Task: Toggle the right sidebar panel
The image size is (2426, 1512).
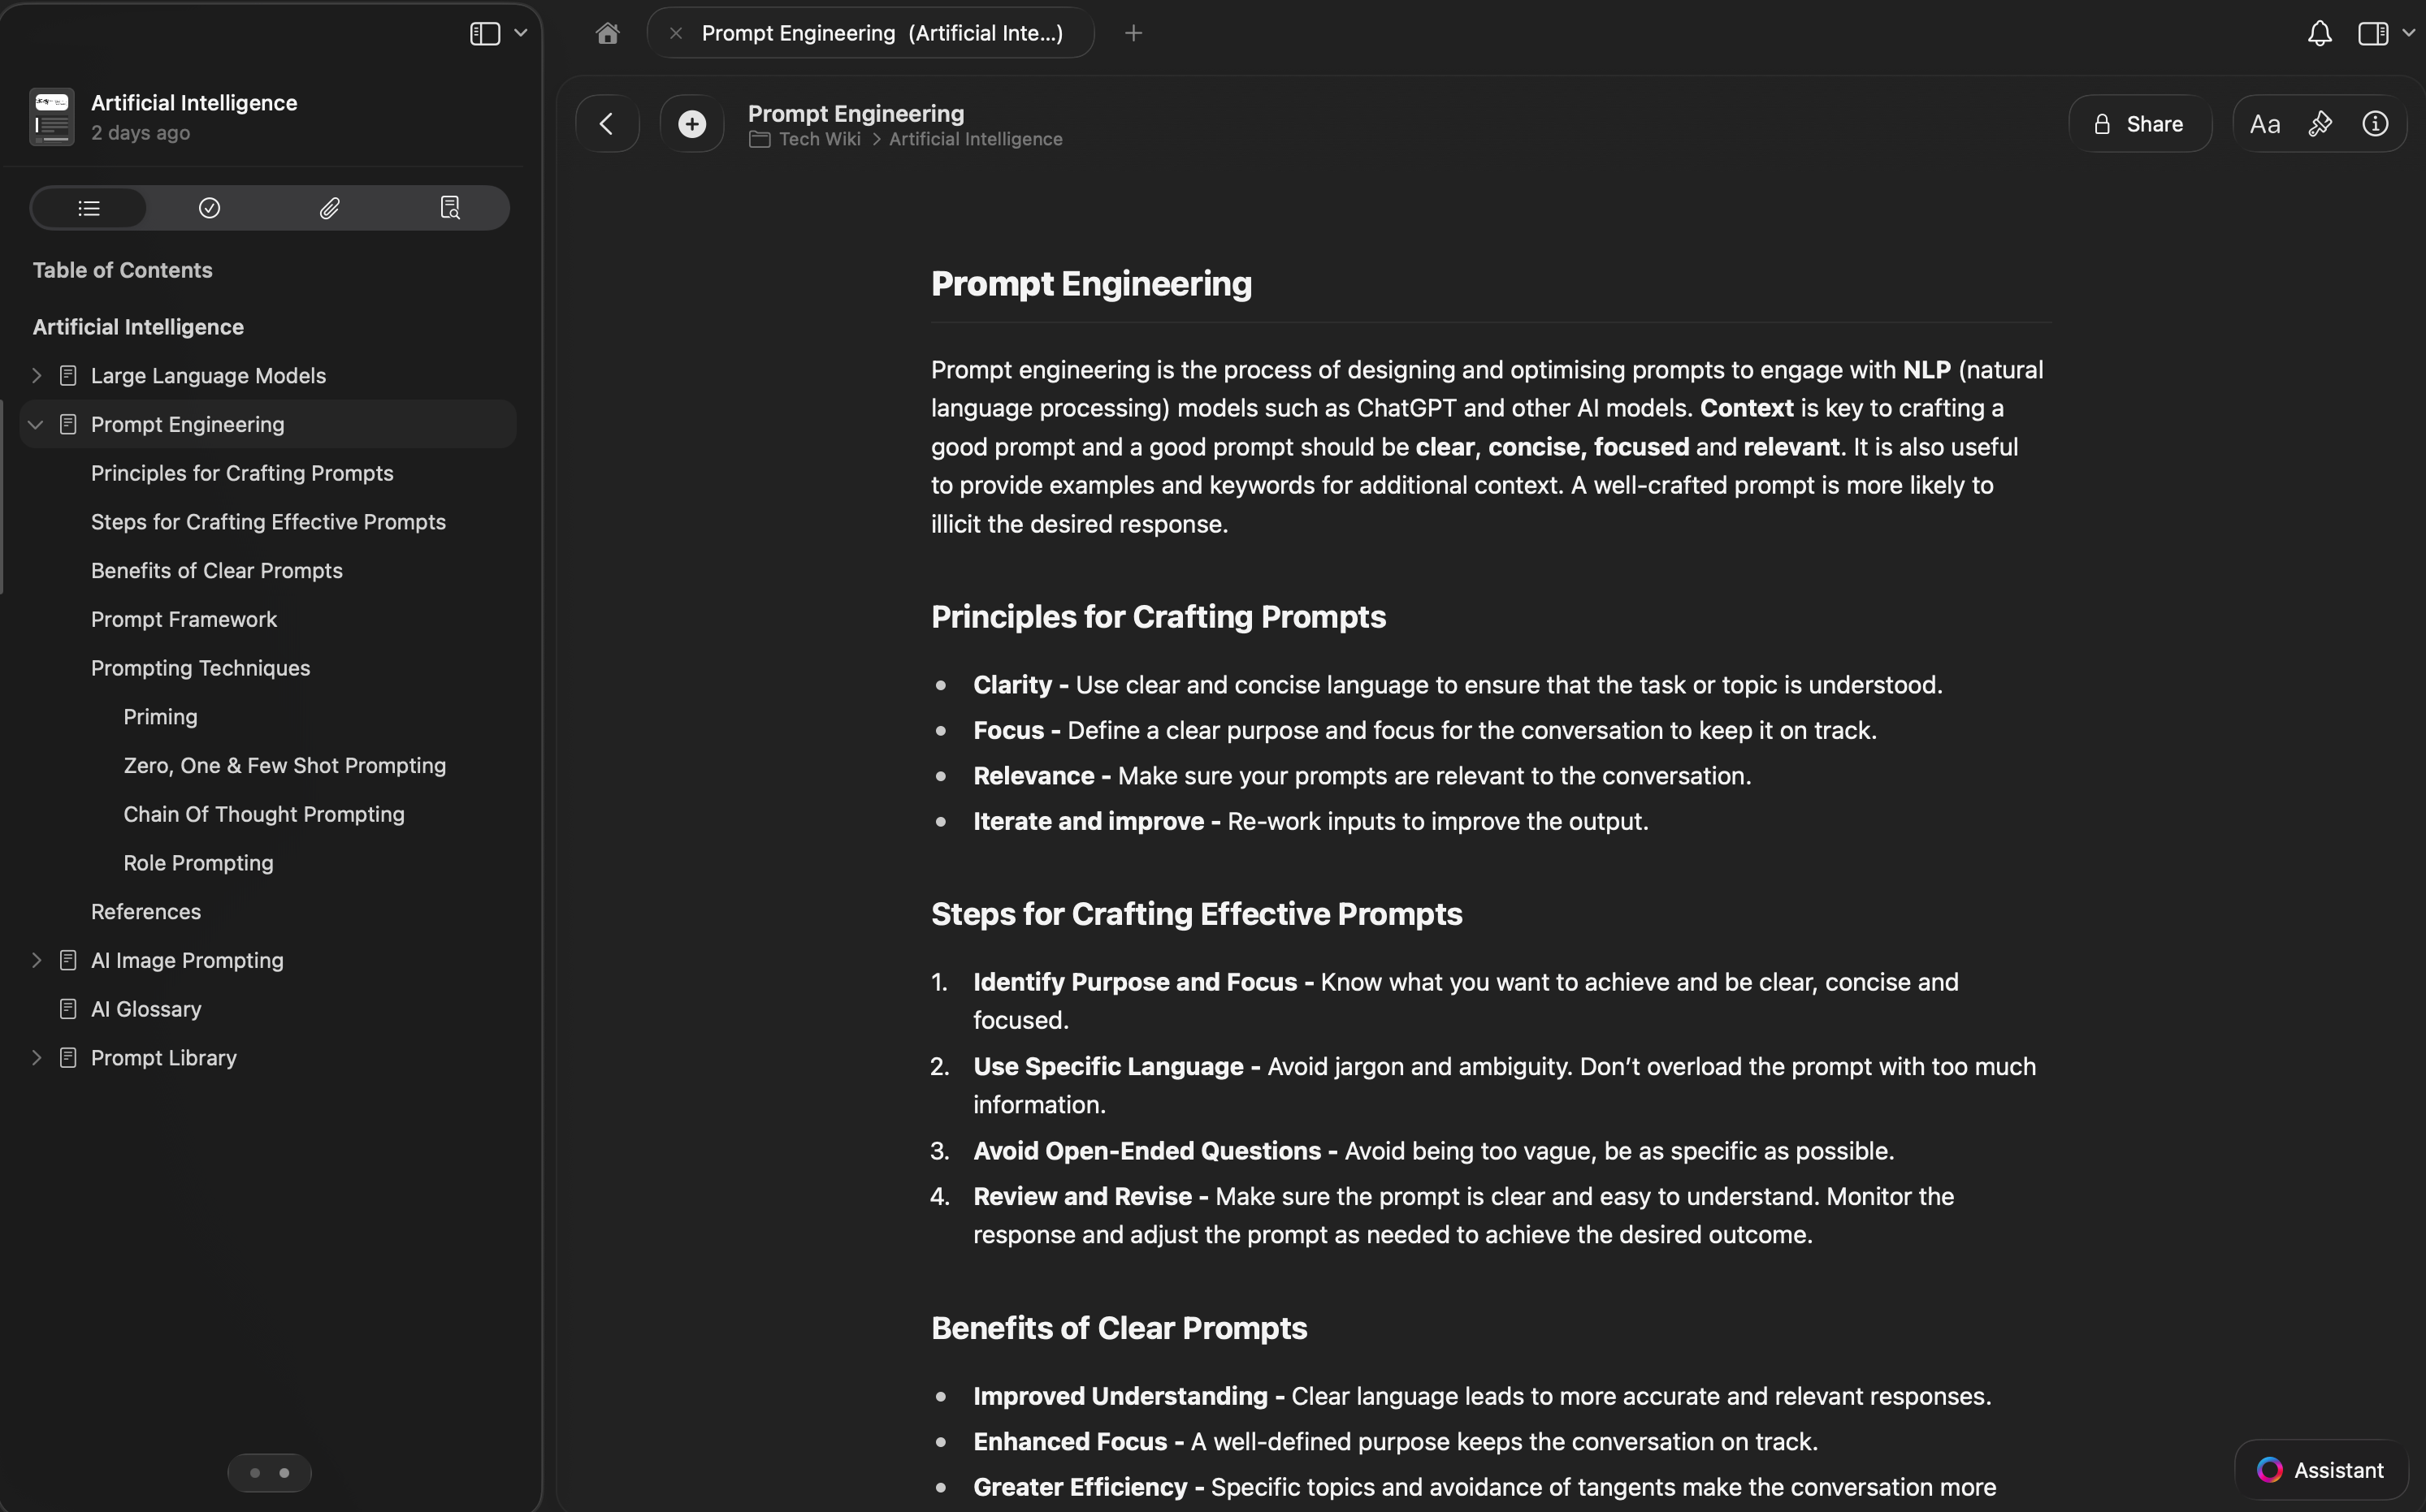Action: (2373, 34)
